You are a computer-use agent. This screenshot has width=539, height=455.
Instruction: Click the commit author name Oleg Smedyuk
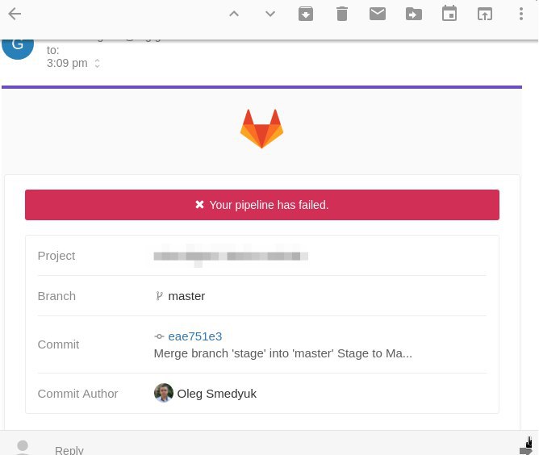pos(216,394)
